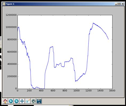Viewport: 126px width, 106px height.
Task: Close the Figure 1 window
Action: pos(123,4)
